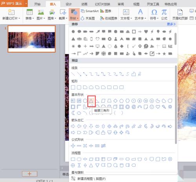Switch to the Design tab
This screenshot has width=196, height=182.
click(x=69, y=4)
